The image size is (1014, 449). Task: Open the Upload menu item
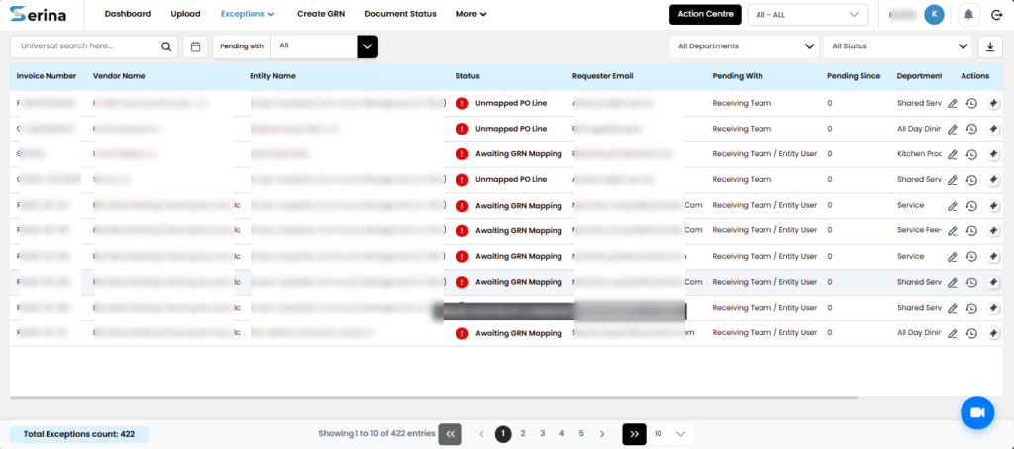point(185,14)
